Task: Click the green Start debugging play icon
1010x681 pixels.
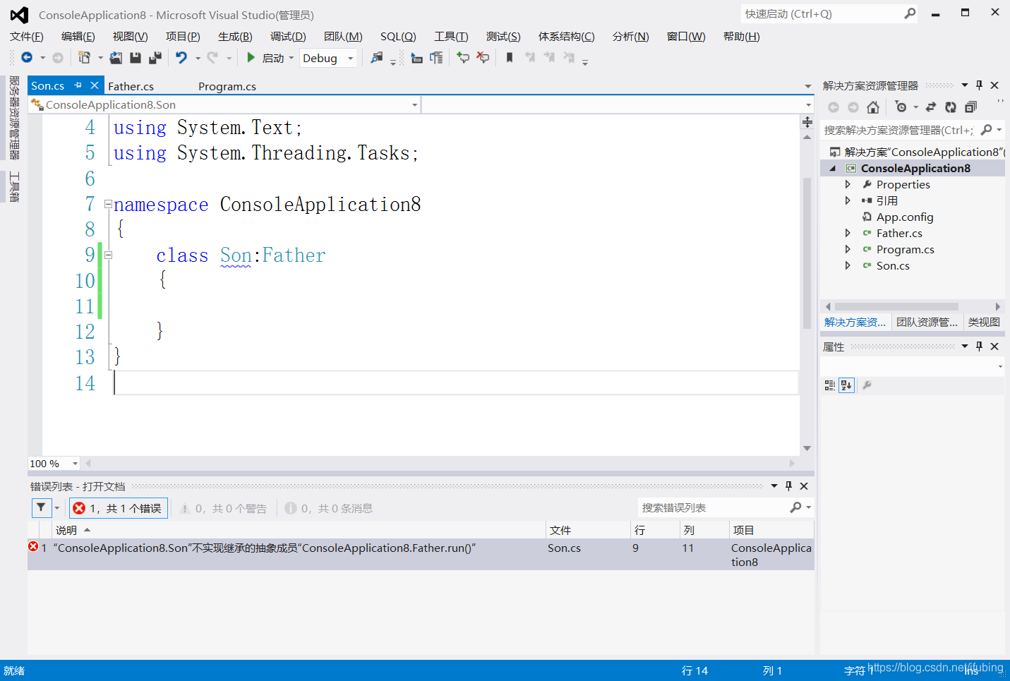Action: tap(251, 58)
